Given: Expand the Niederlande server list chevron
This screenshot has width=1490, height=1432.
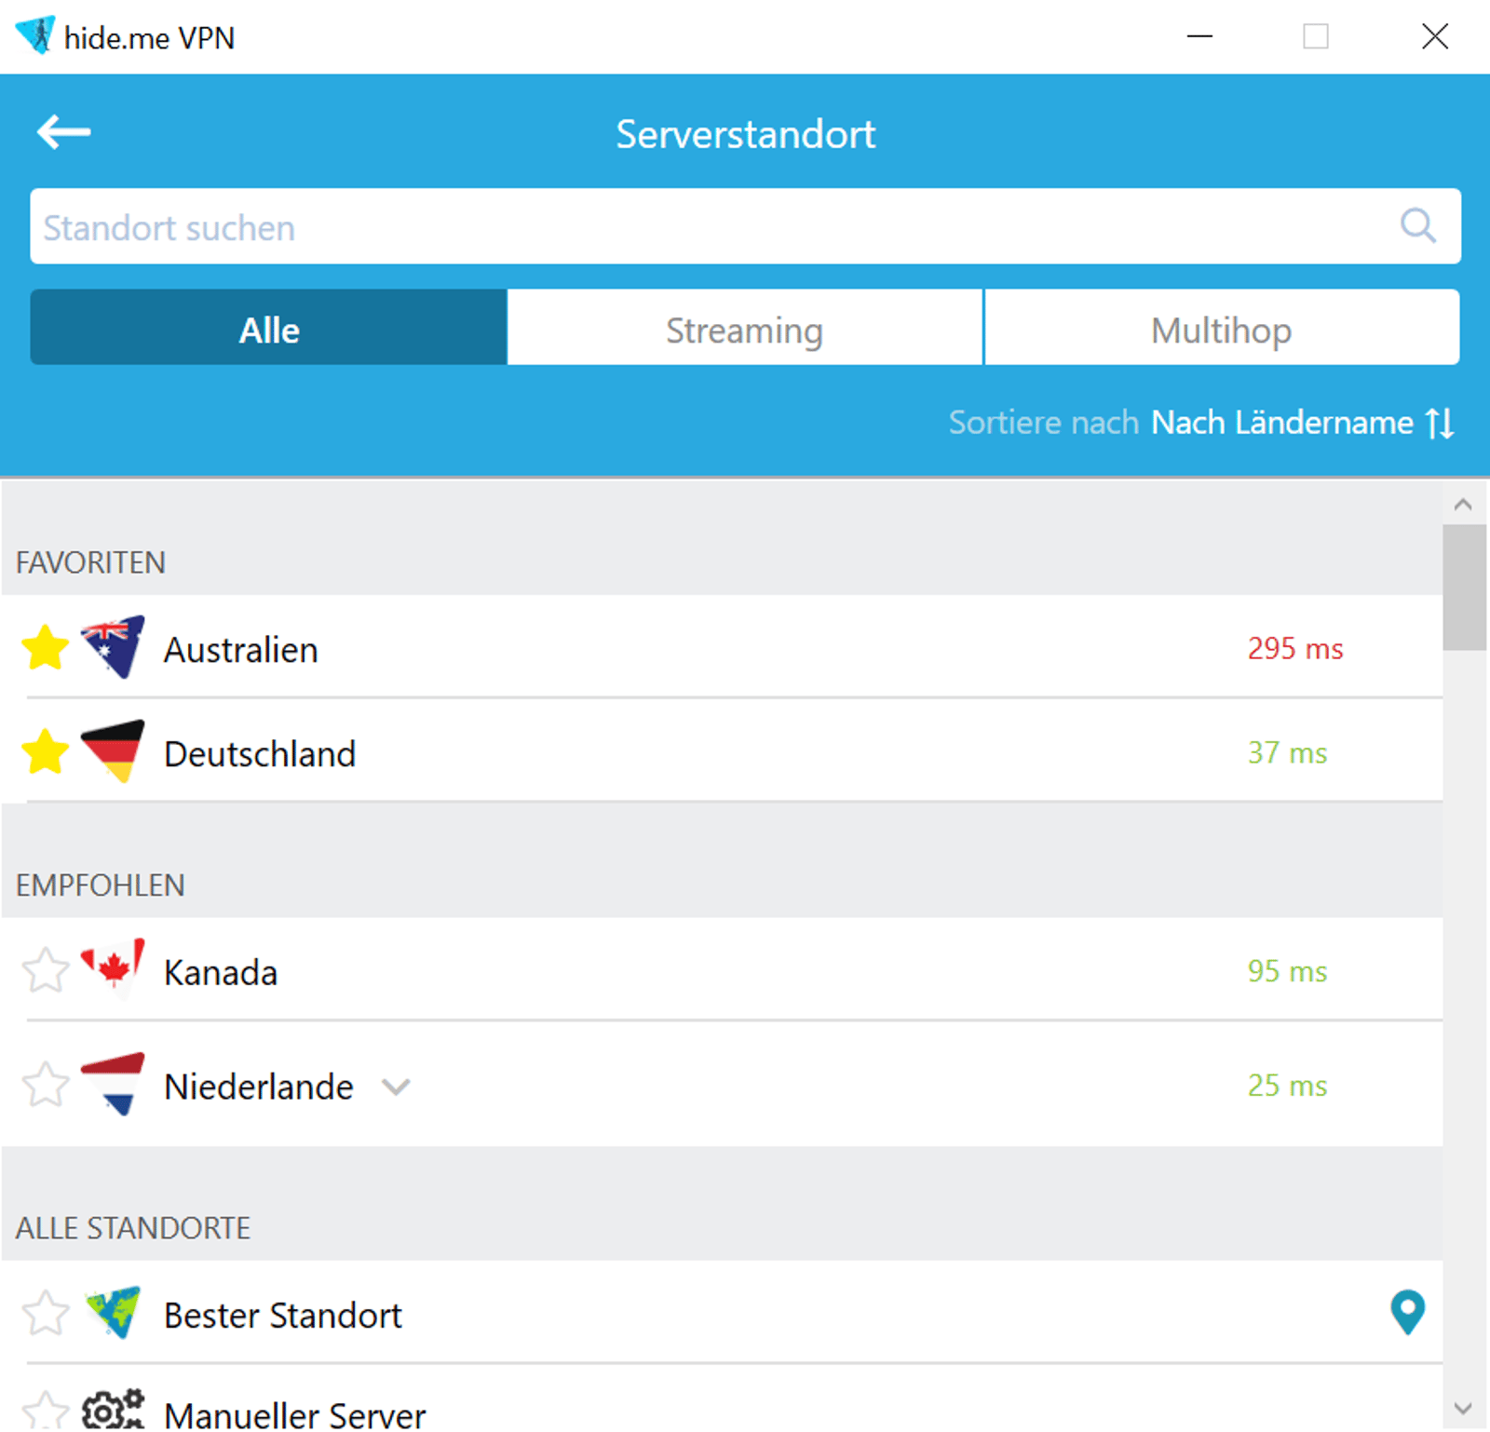Looking at the screenshot, I should [398, 1087].
